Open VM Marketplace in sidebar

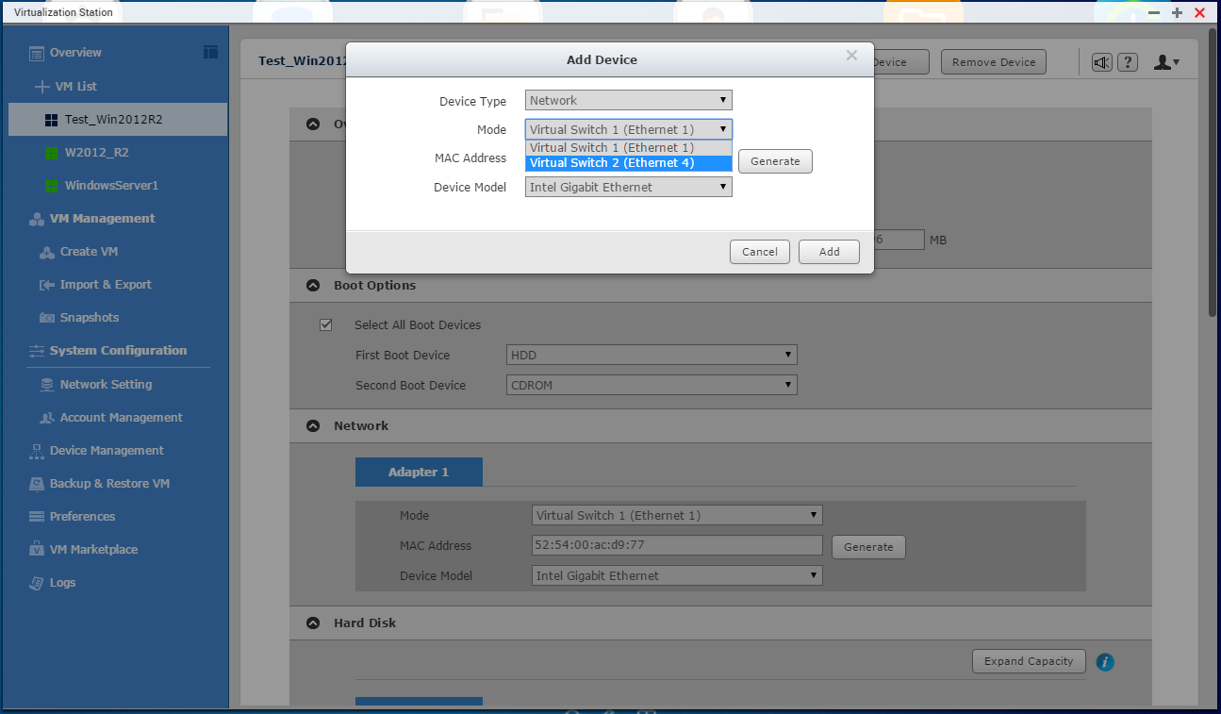(92, 550)
